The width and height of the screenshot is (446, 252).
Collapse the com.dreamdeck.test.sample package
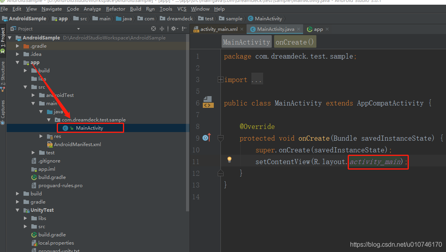49,120
